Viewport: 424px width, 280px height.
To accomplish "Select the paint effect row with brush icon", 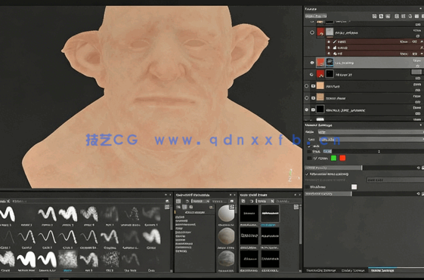I will tap(374, 42).
